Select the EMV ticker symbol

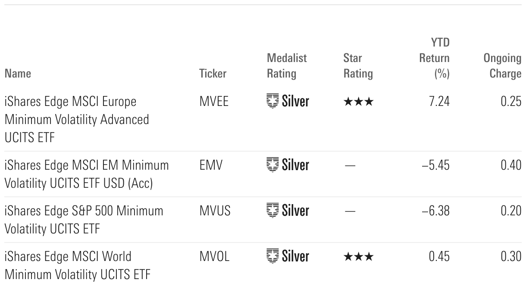tap(211, 165)
